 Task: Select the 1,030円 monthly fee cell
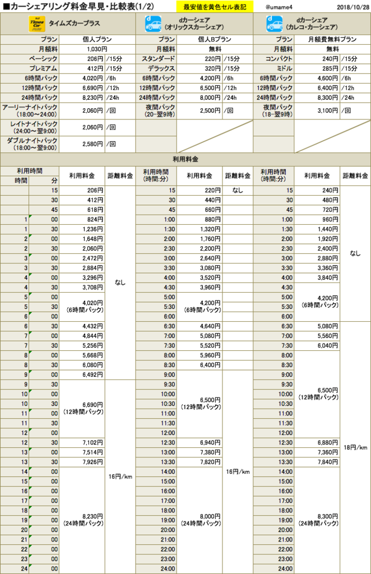pos(98,49)
